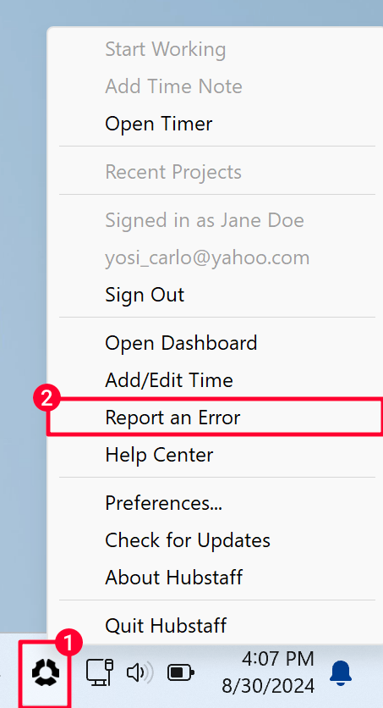383x708 pixels.
Task: Open notifications via the bell icon
Action: [340, 672]
